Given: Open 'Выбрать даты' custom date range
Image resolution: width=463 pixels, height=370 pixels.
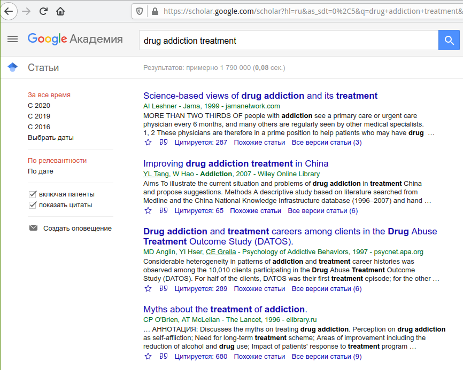Looking at the screenshot, I should pos(50,138).
